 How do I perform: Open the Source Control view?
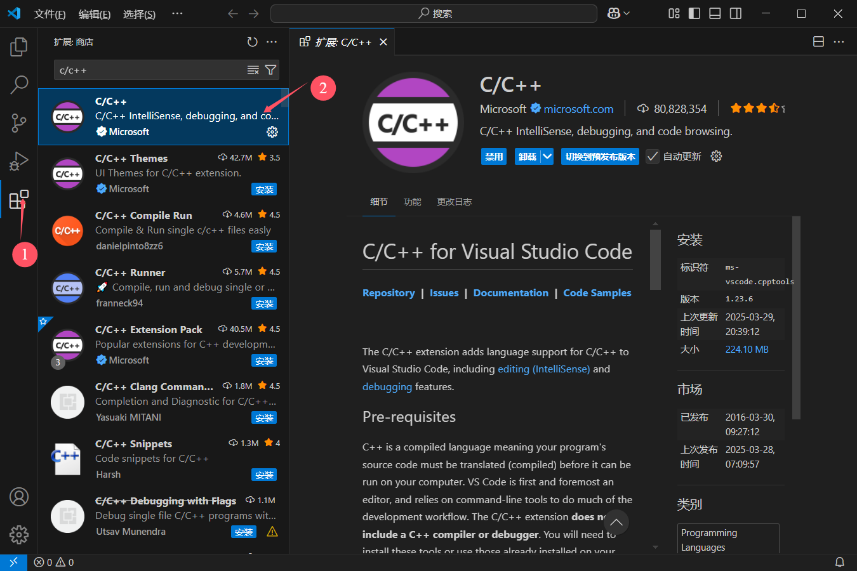19,122
